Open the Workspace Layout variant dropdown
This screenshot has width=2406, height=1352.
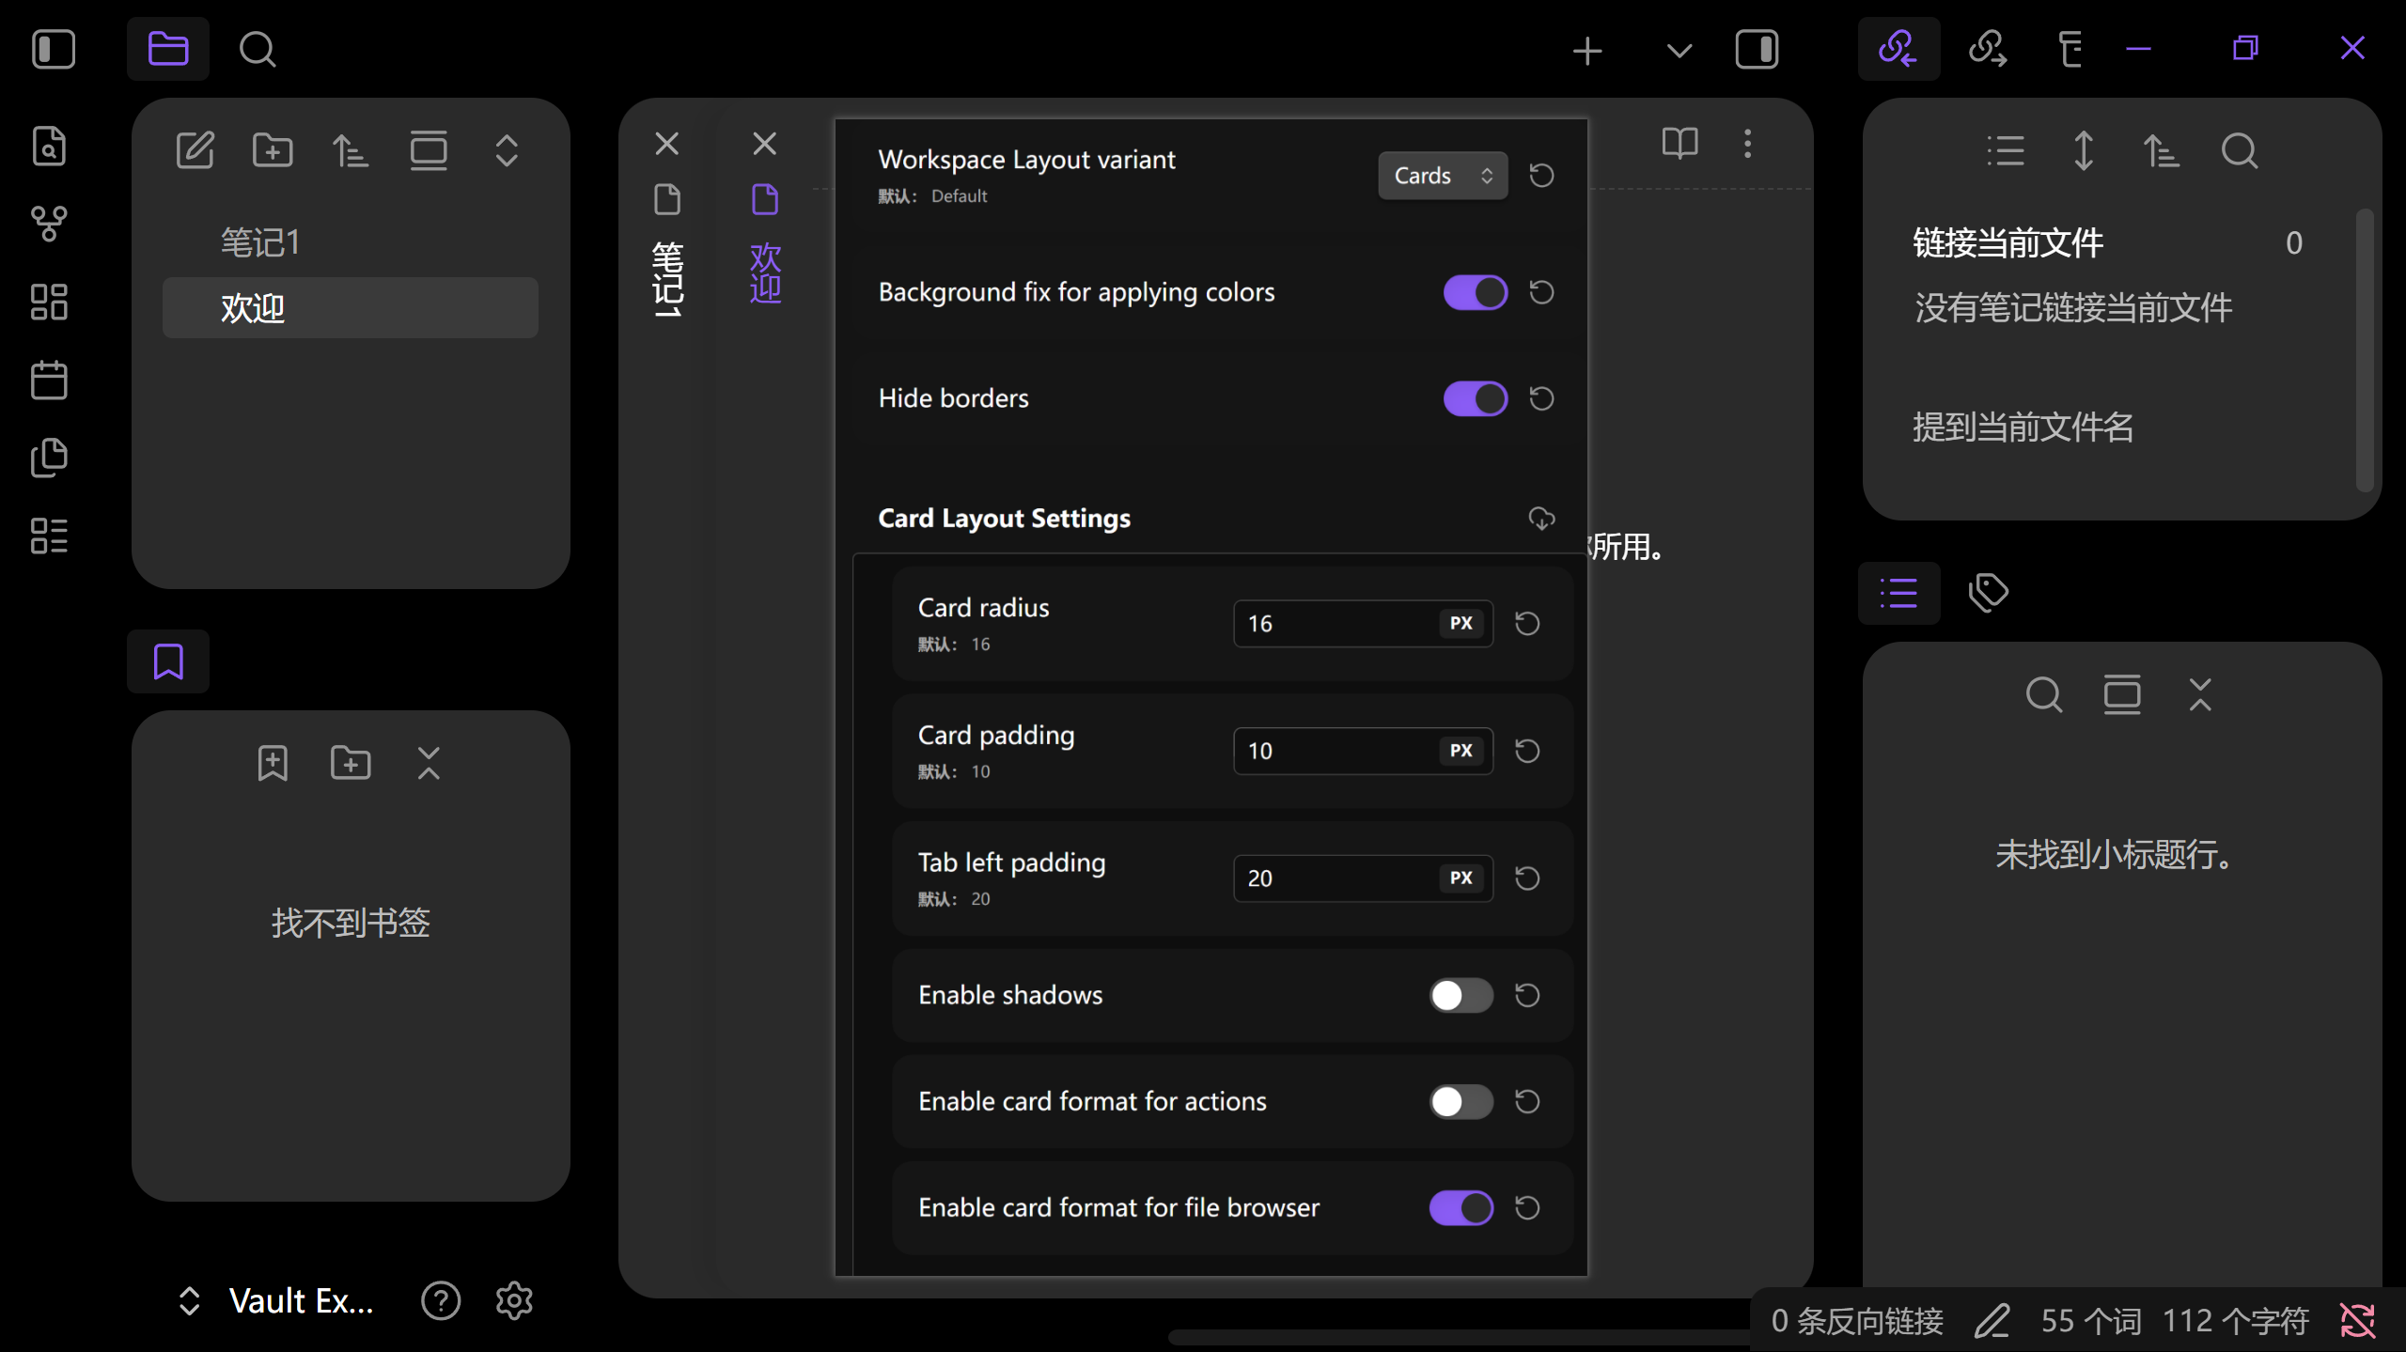1442,176
